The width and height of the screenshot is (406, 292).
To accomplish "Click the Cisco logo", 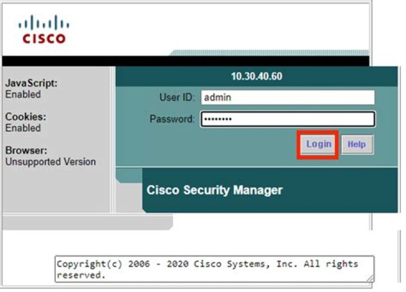I will [x=44, y=29].
